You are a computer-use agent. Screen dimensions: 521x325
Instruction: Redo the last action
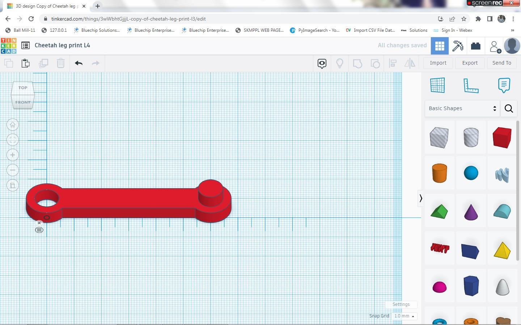96,63
